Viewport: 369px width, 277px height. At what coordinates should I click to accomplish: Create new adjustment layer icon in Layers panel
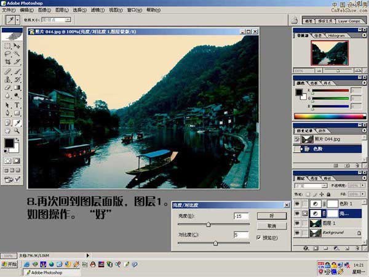(x=336, y=248)
